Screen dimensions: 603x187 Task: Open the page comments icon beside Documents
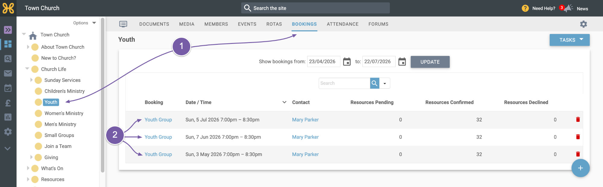pos(123,24)
